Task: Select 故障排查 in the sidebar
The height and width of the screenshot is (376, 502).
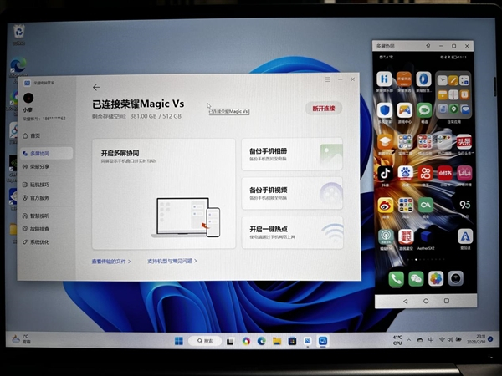Action: (x=36, y=229)
